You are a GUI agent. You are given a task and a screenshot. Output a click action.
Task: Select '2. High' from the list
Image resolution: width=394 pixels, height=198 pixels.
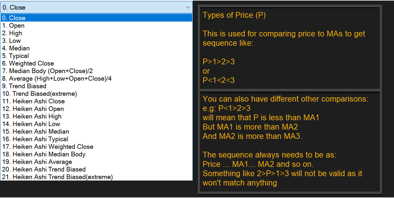[12, 33]
